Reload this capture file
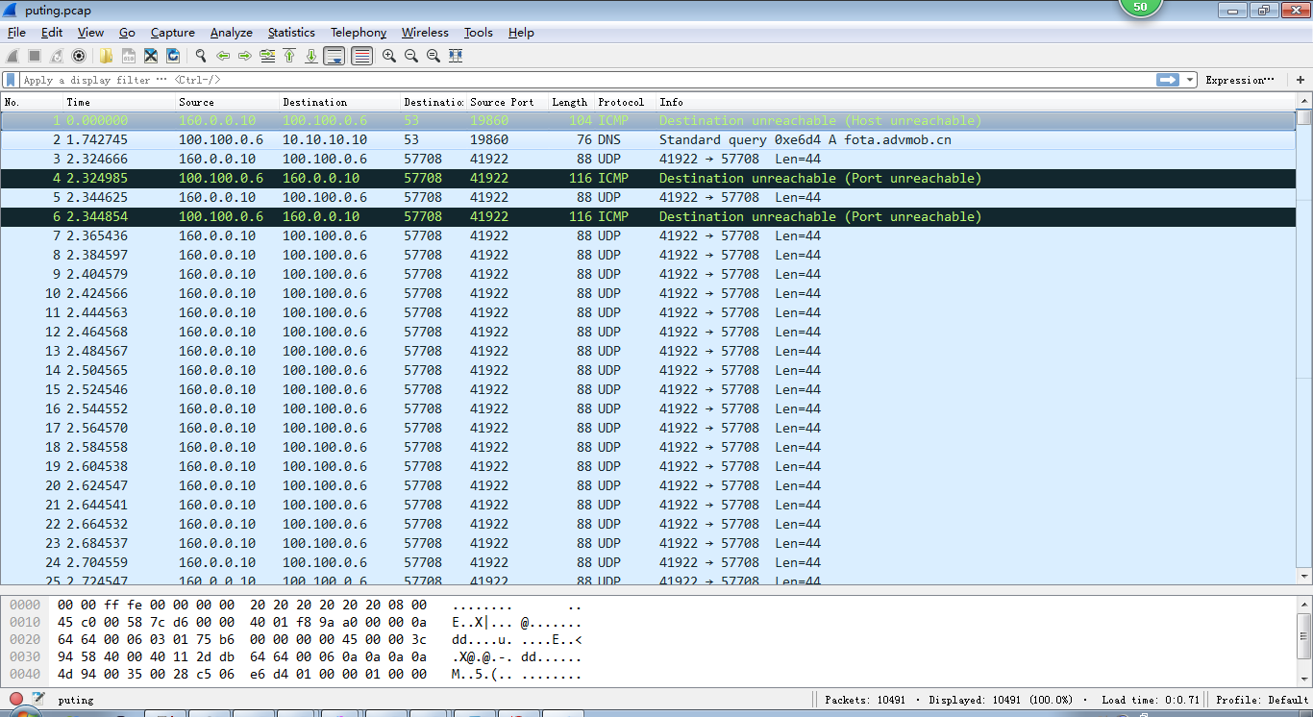 pyautogui.click(x=173, y=56)
